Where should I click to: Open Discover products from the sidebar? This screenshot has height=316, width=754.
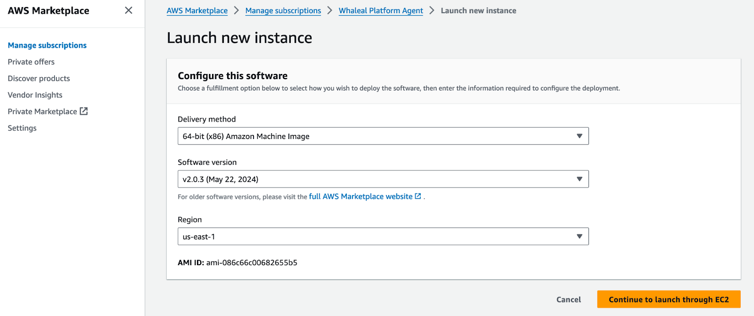click(39, 78)
